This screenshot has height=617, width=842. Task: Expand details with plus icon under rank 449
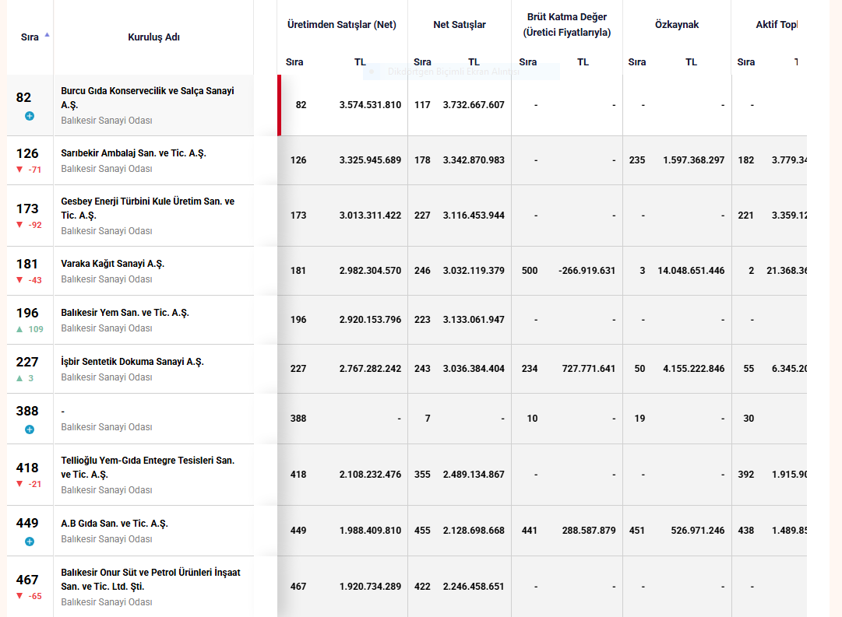[x=30, y=542]
